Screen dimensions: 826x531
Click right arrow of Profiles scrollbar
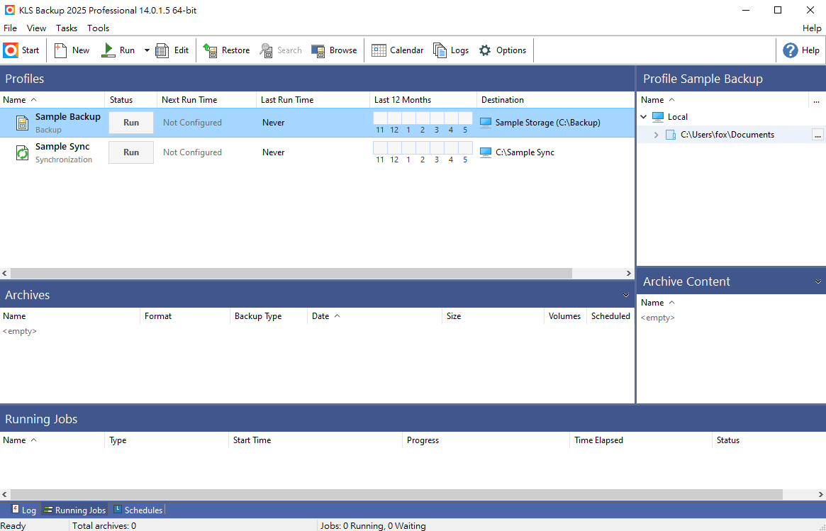coord(628,274)
